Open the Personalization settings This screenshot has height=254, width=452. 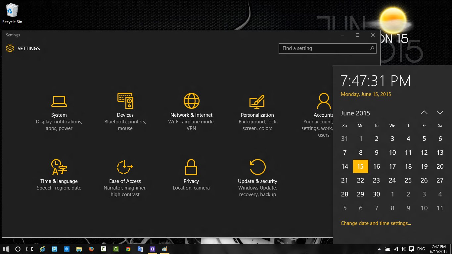(257, 112)
